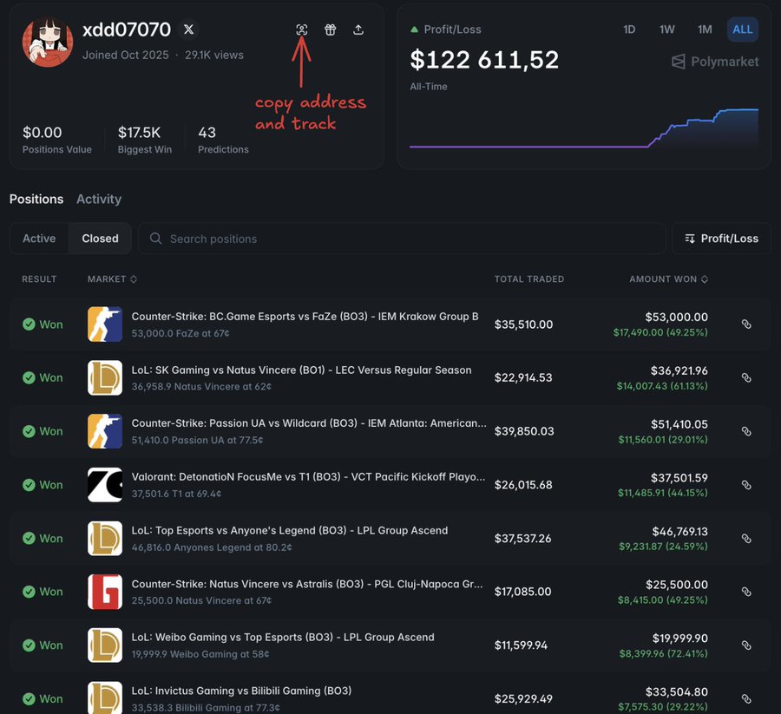Show Active positions

tap(39, 239)
